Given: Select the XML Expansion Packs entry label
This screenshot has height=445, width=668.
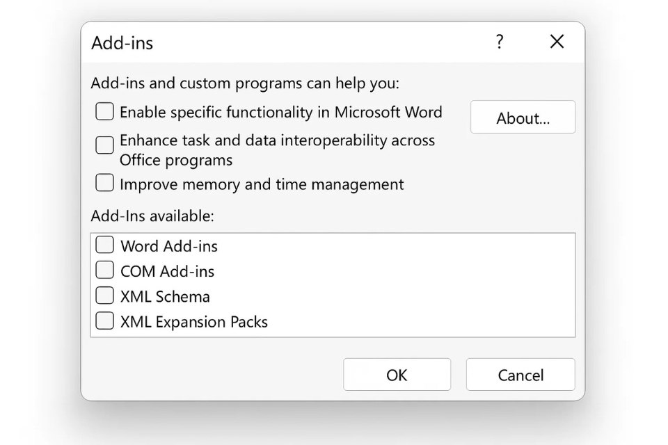Looking at the screenshot, I should (193, 322).
